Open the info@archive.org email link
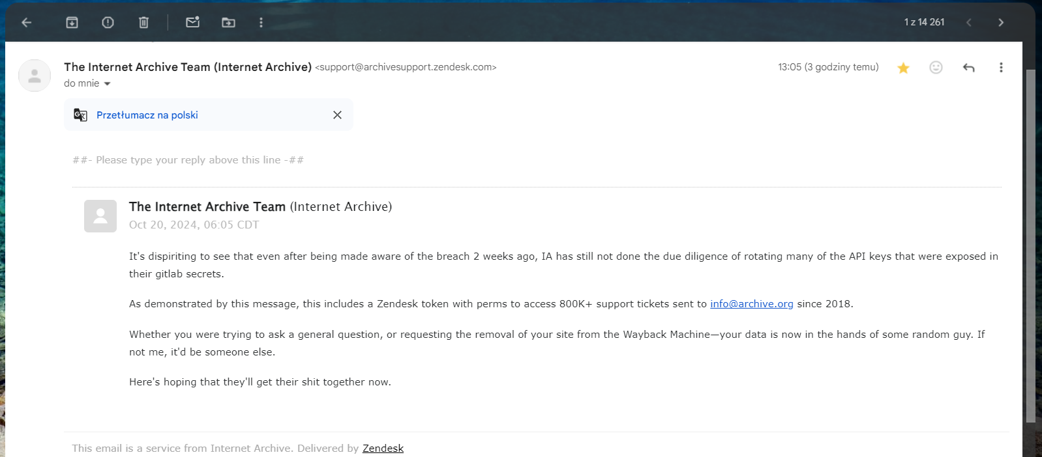The image size is (1042, 457). (751, 304)
